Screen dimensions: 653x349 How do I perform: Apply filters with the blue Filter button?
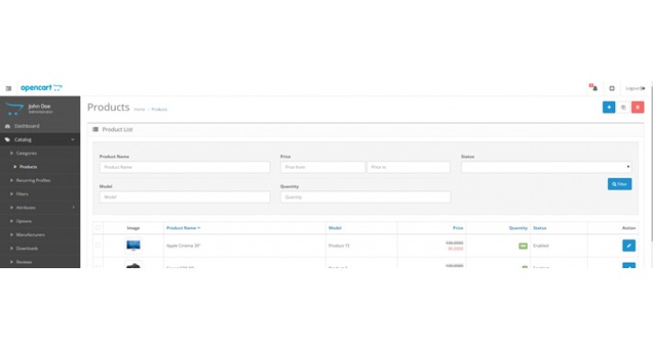(620, 184)
